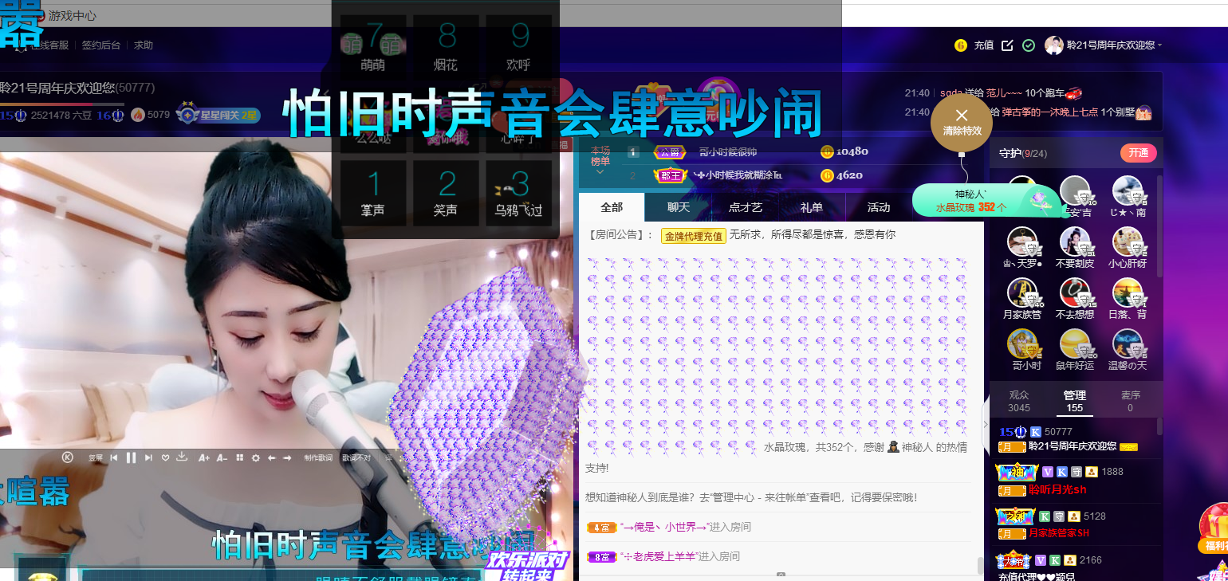
Task: Switch to 点才艺 tab
Action: (746, 207)
